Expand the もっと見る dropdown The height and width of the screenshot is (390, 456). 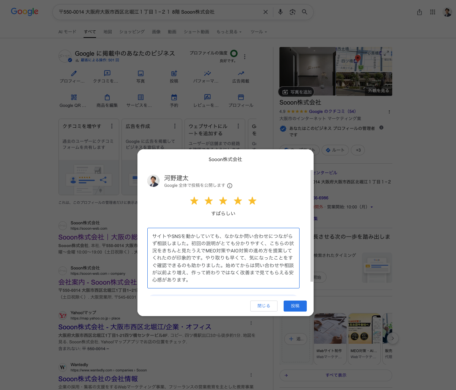[229, 32]
